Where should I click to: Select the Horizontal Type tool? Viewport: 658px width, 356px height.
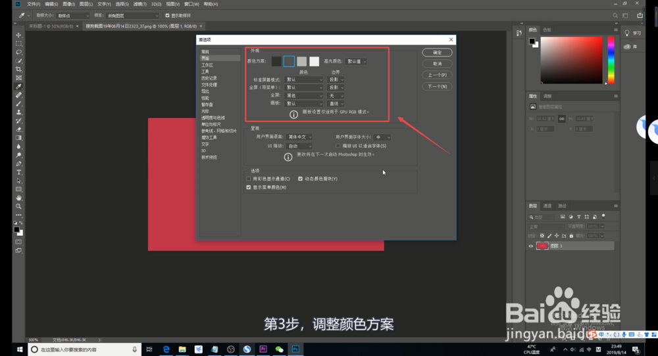(18, 172)
